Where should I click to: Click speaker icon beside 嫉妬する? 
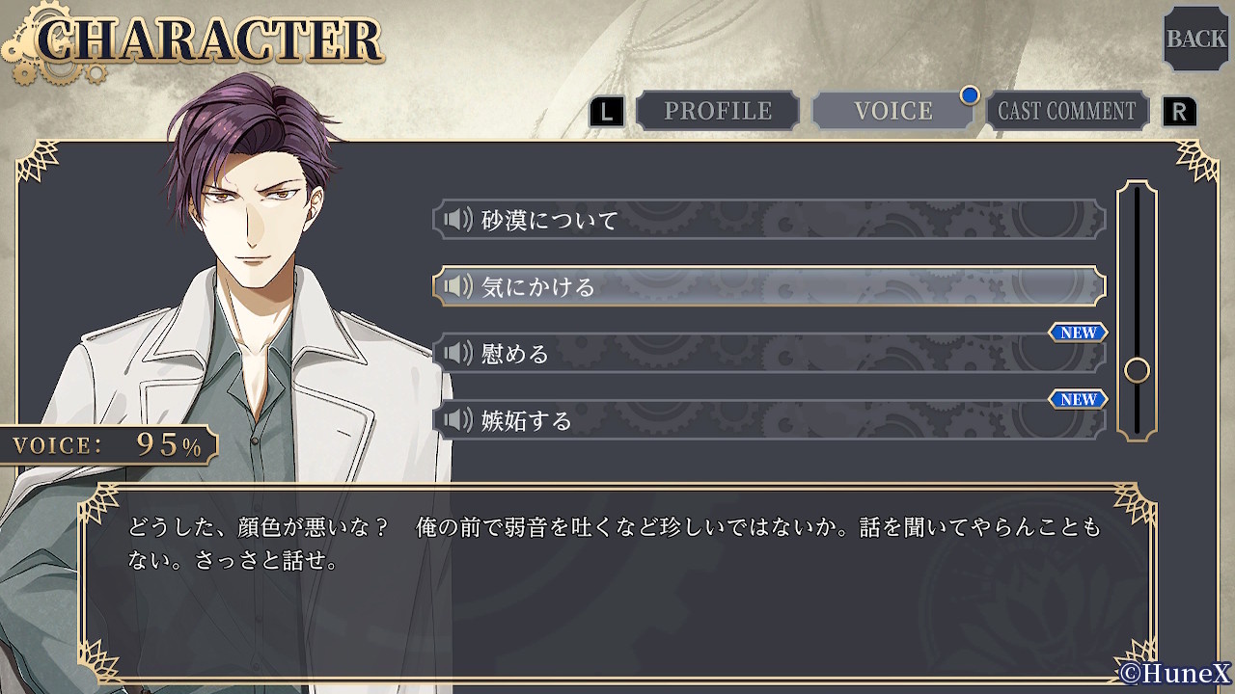[x=457, y=420]
